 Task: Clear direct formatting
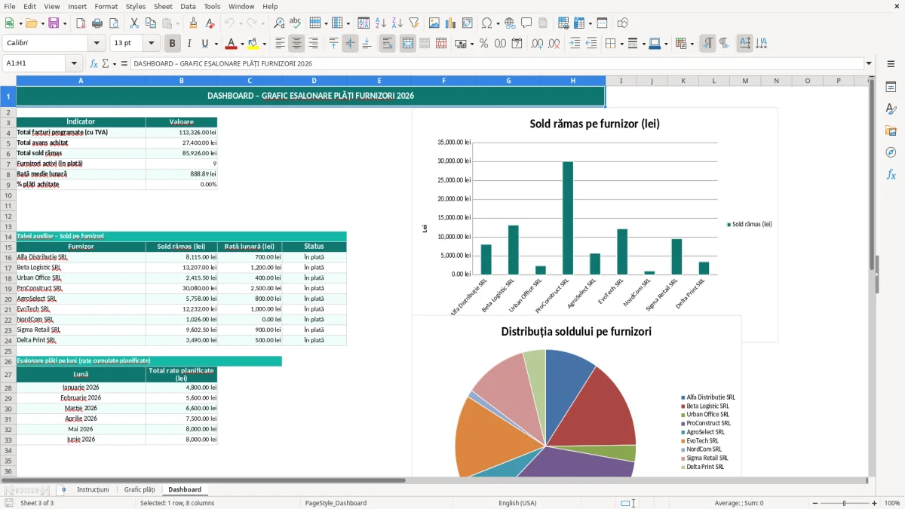(210, 23)
